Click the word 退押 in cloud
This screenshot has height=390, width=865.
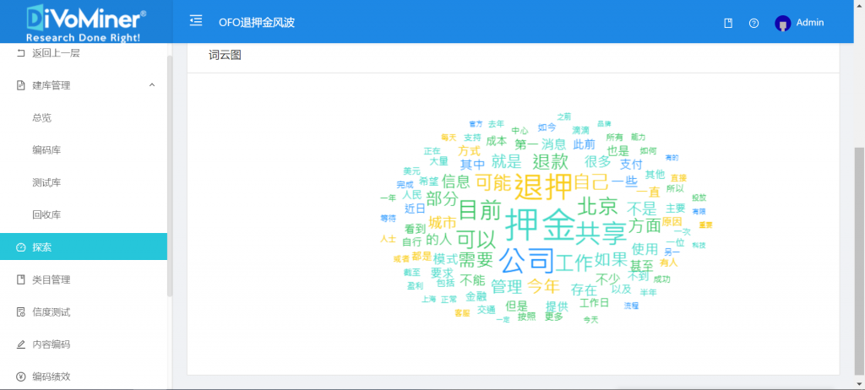tap(543, 187)
